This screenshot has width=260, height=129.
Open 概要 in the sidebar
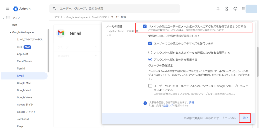15,25
